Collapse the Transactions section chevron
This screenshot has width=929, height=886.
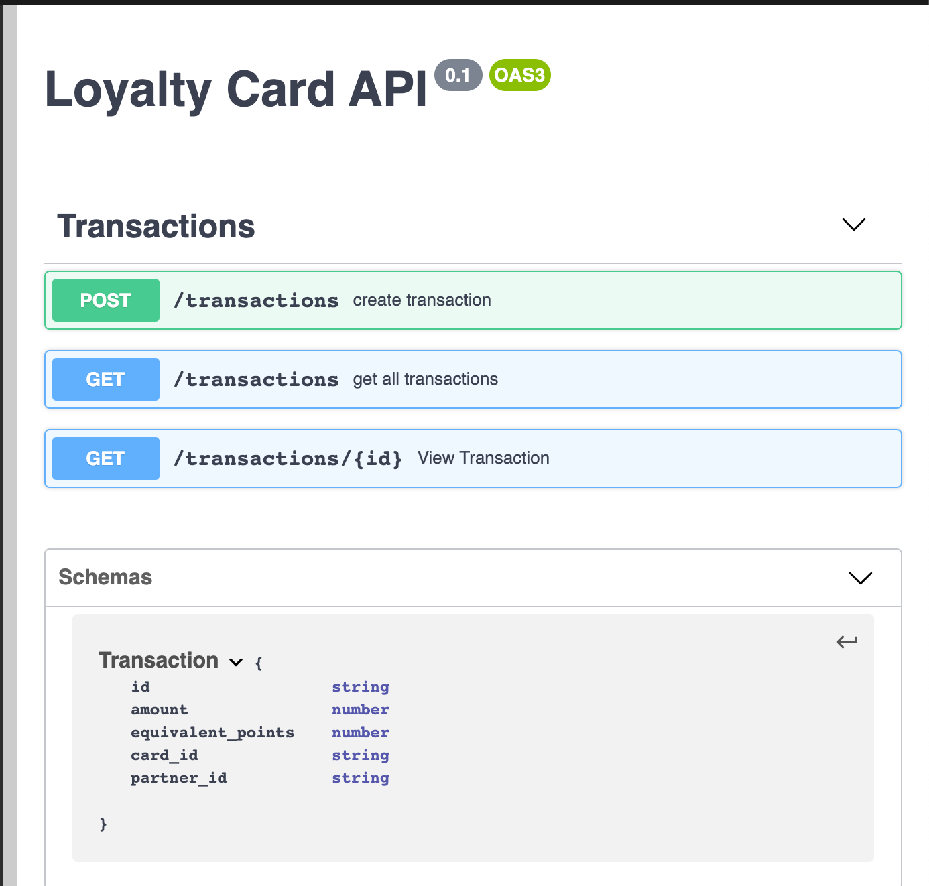click(x=853, y=225)
